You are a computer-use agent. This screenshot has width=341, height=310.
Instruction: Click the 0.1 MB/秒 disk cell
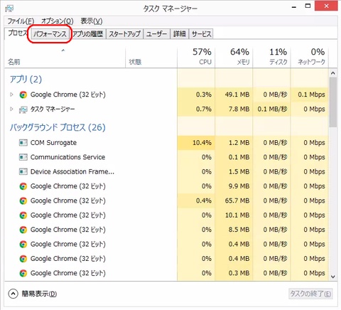[x=272, y=109]
